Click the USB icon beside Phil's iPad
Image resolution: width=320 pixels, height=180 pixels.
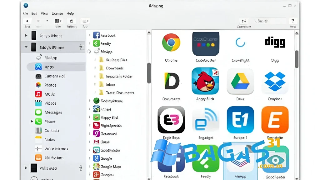pos(81,168)
